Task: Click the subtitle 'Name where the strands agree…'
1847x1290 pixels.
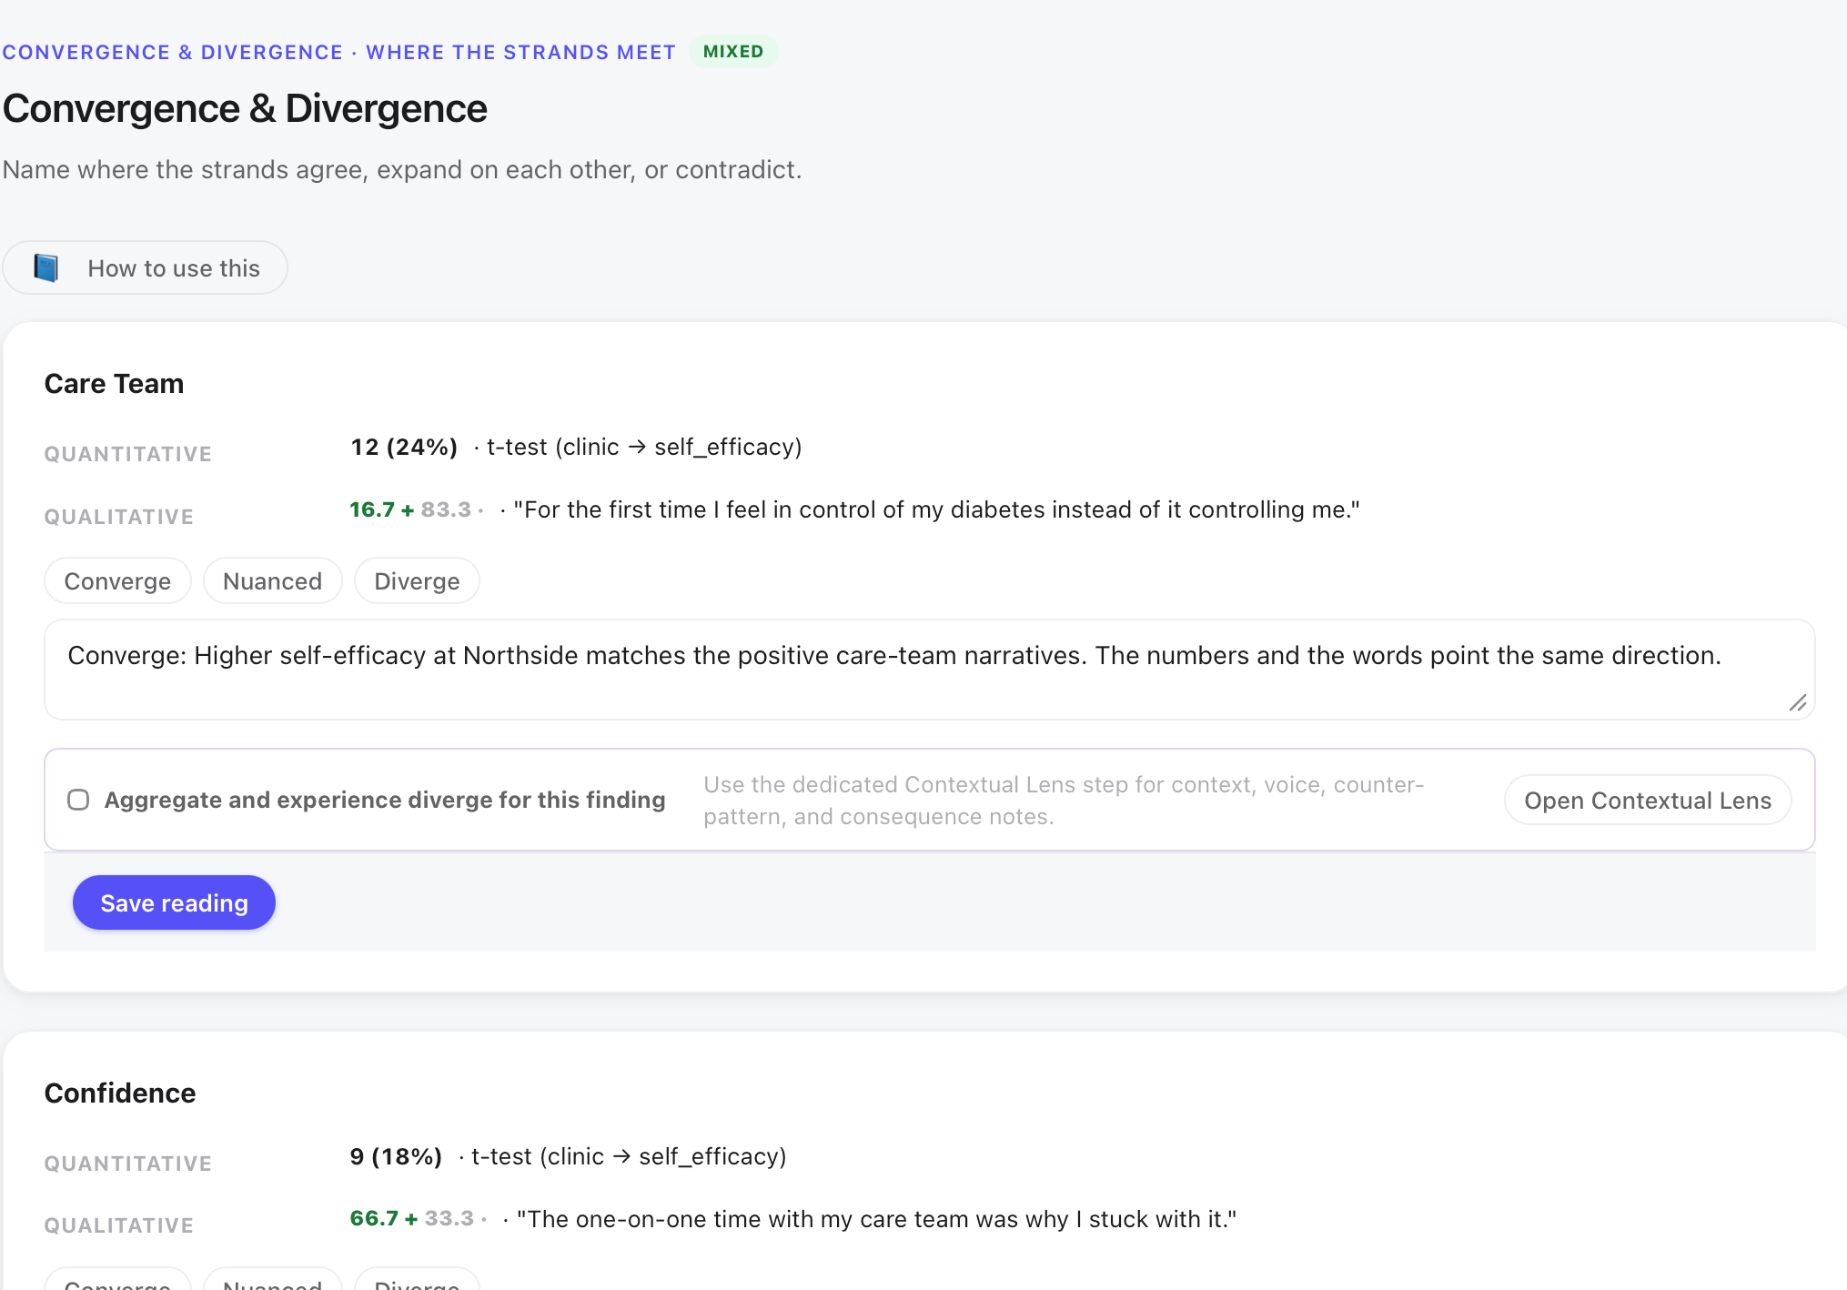Action: click(402, 170)
